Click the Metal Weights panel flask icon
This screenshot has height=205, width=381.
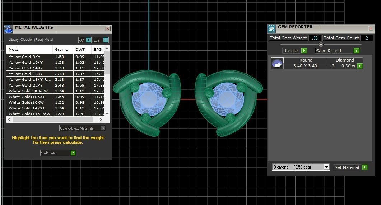tap(9, 29)
